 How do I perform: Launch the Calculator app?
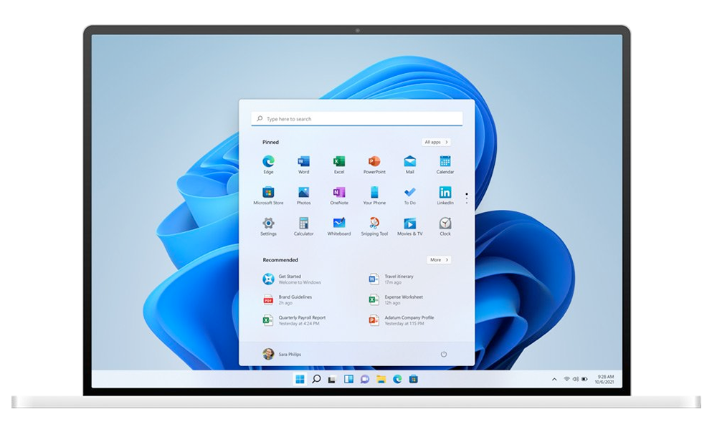[303, 226]
